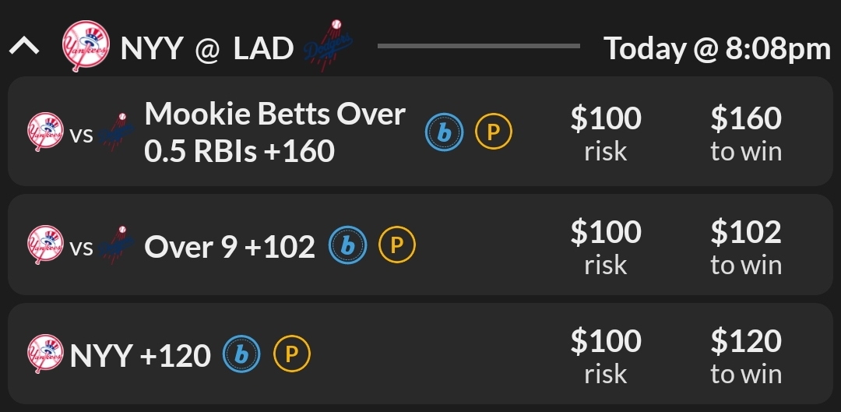Click the yellow P icon on Mookie Betts bet
Image resolution: width=841 pixels, height=412 pixels.
493,133
